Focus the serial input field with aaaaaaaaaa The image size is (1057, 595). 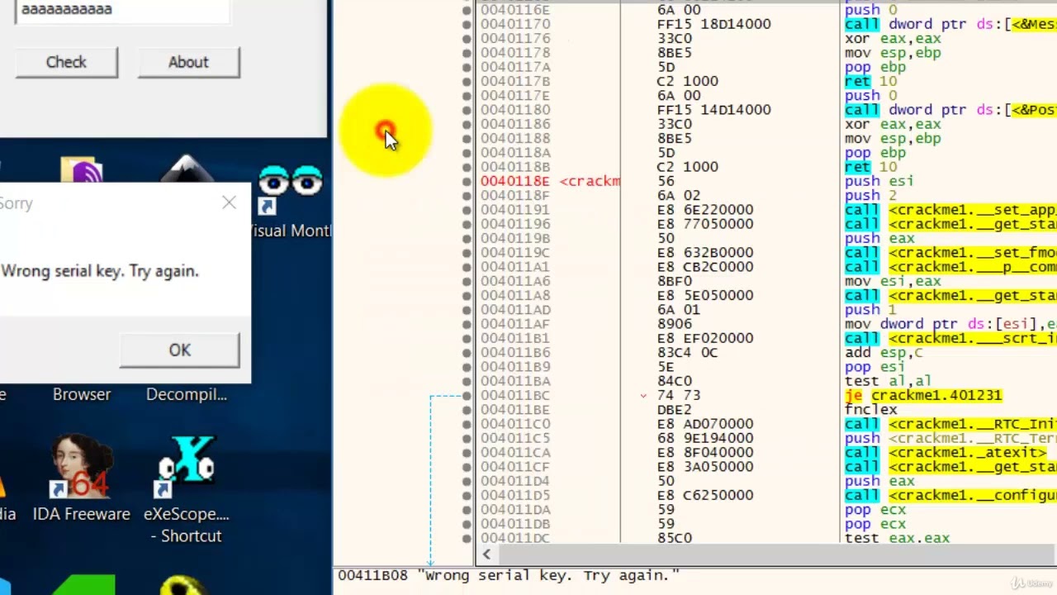(121, 11)
